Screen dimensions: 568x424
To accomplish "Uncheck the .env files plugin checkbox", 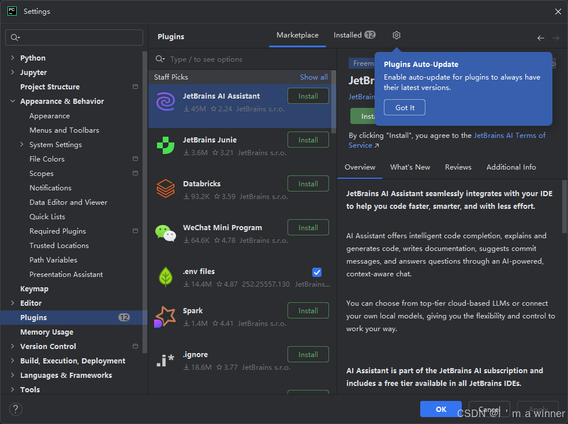I will pyautogui.click(x=316, y=272).
